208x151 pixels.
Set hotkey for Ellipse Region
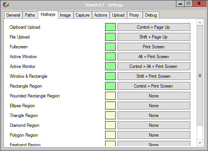pyautogui.click(x=154, y=106)
